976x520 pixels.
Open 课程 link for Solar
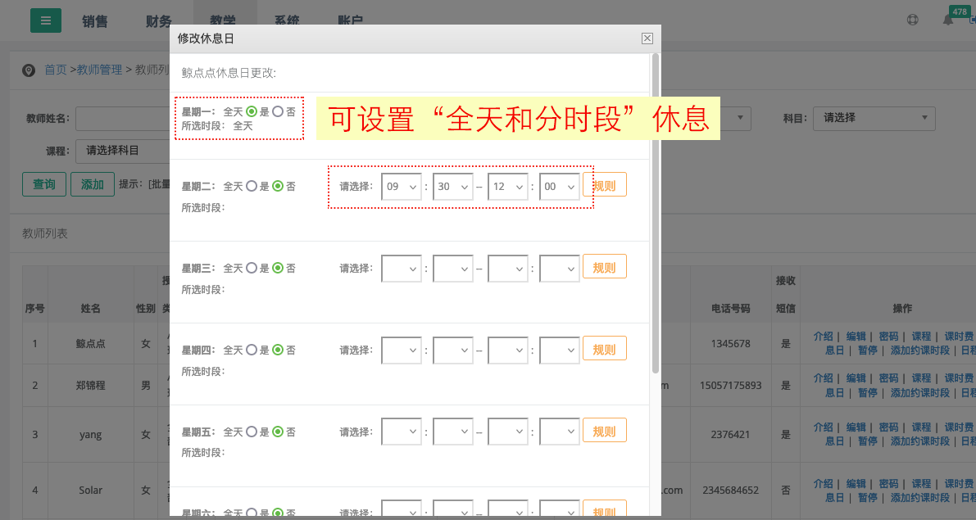point(921,483)
